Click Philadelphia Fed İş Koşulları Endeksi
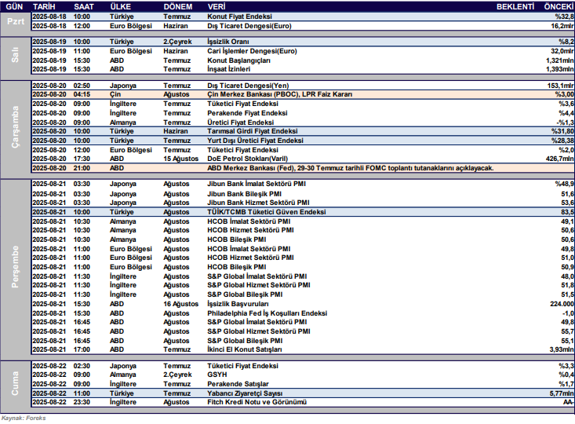This screenshot has width=575, height=424. (x=267, y=313)
